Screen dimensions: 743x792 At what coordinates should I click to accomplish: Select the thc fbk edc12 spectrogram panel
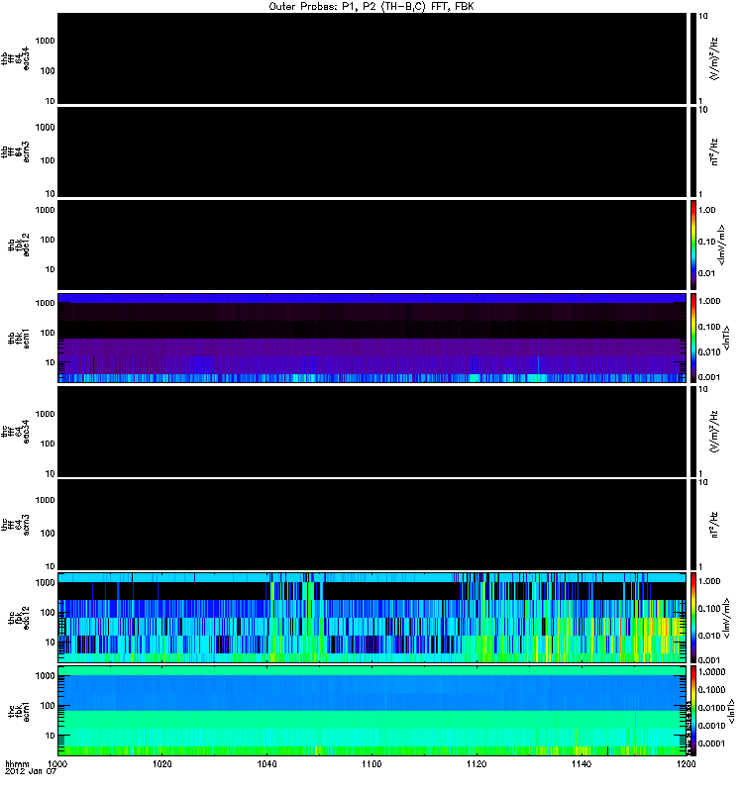click(371, 617)
